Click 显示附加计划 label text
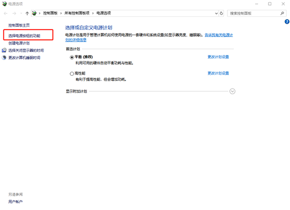The height and width of the screenshot is (210, 290). [x=77, y=91]
